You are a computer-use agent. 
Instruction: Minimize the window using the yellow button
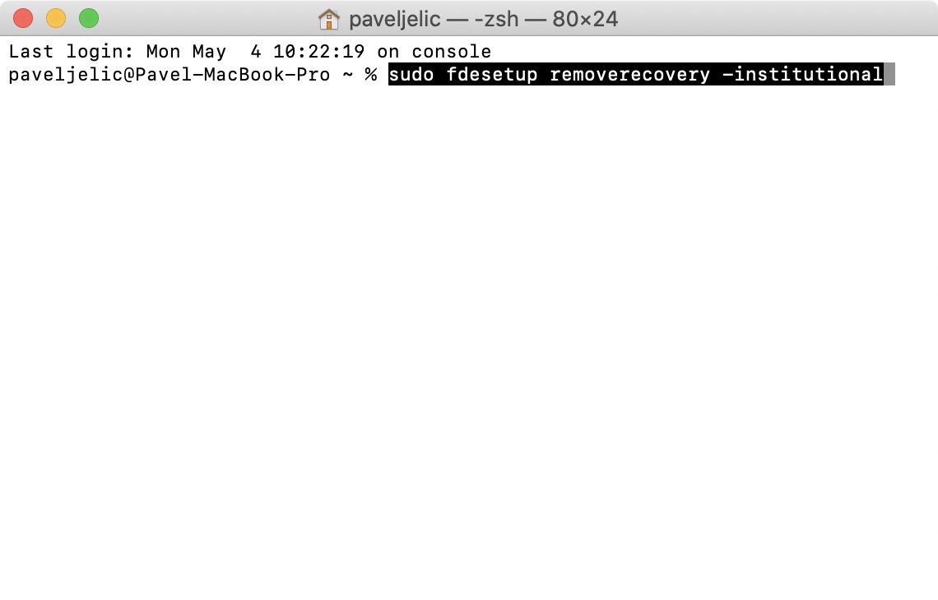(56, 19)
